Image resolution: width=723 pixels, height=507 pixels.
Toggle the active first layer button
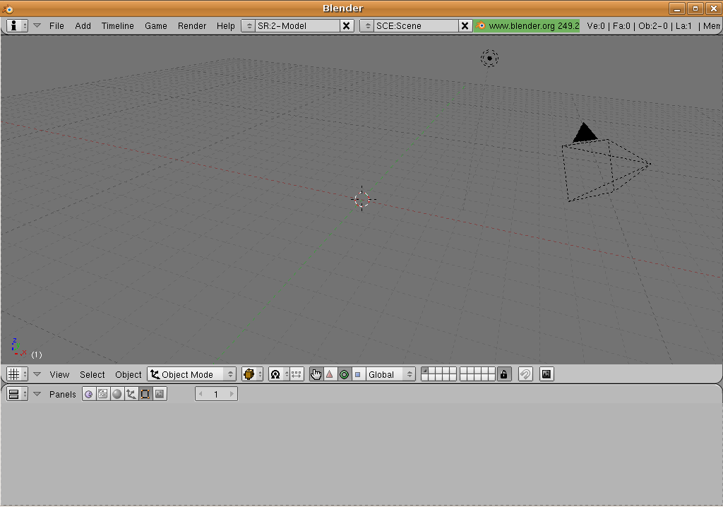point(425,371)
